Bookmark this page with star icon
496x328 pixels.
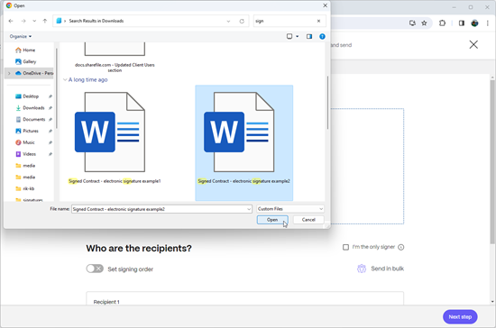click(x=424, y=23)
